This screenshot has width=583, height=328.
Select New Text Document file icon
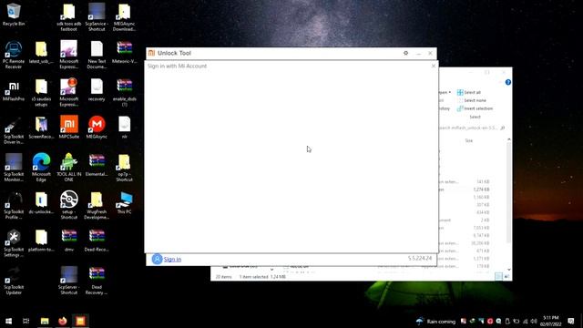pos(97,55)
